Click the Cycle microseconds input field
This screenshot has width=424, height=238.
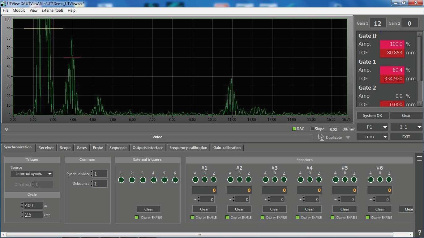(33, 205)
